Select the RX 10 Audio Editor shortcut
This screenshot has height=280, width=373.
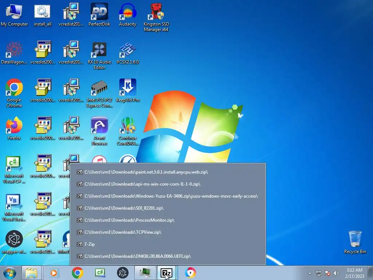99,55
